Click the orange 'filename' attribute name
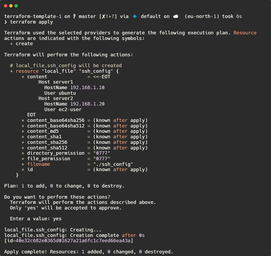Screen dimensions: 271x256 pos(39,164)
